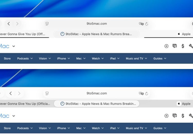The height and width of the screenshot is (138, 193).
Task: Click the plus circle icon in the upper site header
Action: click(x=166, y=46)
